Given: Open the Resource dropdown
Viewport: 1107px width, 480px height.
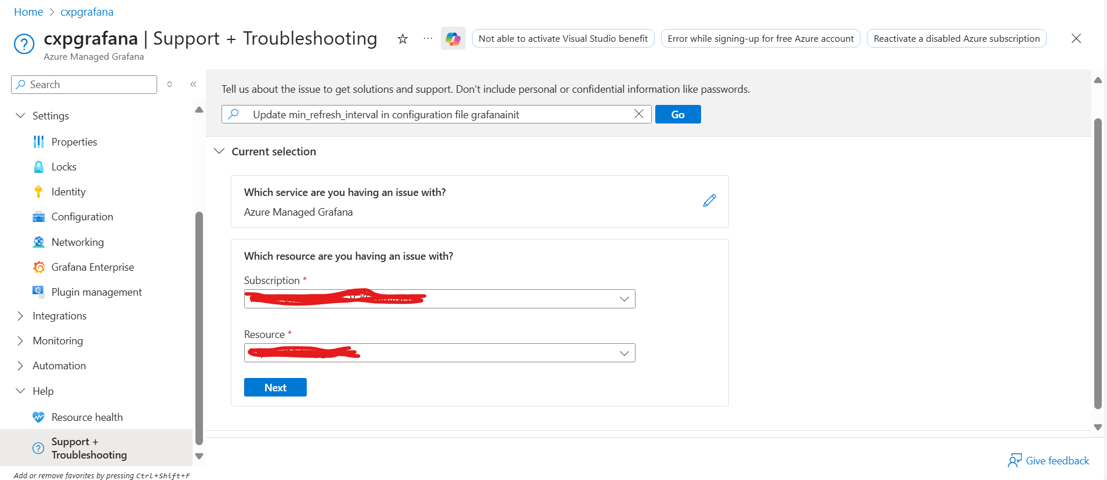Looking at the screenshot, I should tap(440, 353).
